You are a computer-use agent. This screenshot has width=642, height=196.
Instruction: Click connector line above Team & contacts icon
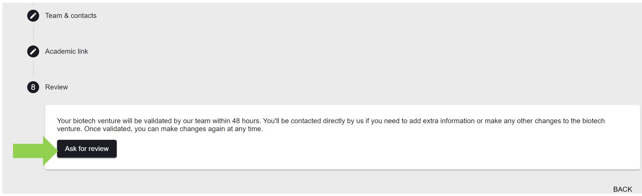pyautogui.click(x=33, y=5)
